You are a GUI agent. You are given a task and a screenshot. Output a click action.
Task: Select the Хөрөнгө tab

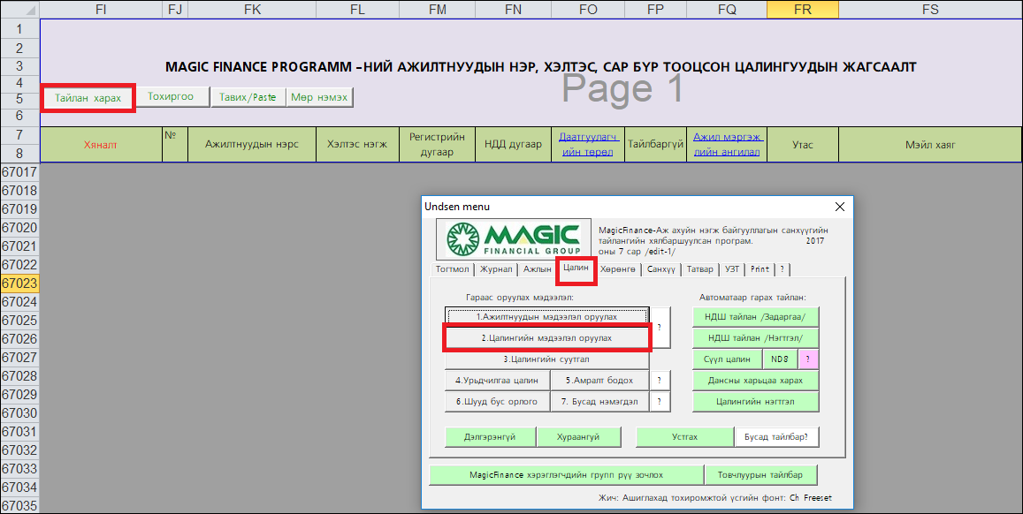[617, 269]
